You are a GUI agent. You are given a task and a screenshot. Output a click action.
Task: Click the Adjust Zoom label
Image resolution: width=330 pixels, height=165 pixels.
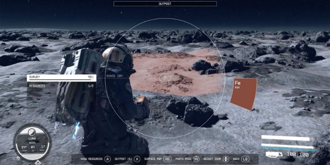tap(212, 159)
